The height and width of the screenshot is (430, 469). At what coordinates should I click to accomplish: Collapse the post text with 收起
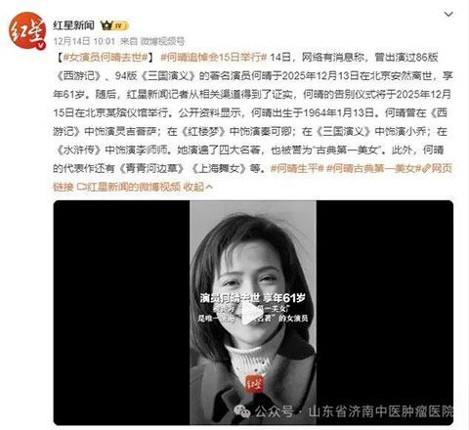[x=197, y=187]
